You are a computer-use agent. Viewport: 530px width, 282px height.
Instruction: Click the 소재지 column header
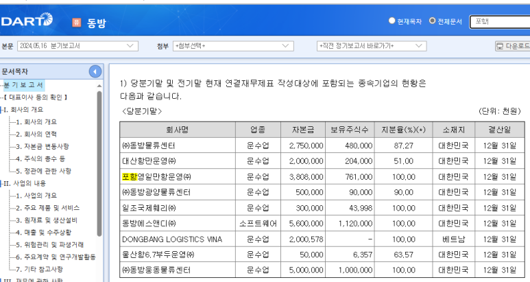454,130
